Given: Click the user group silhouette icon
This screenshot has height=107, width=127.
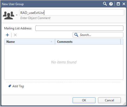Looking at the screenshot, I should click(x=8, y=15).
